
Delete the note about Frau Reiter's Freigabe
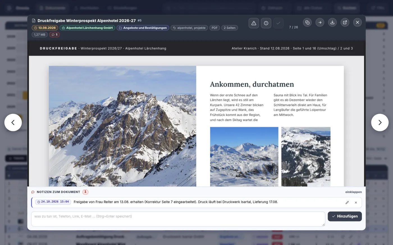click(356, 202)
